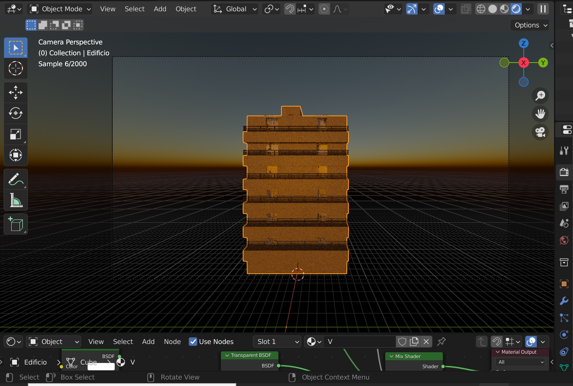Select the Move tool in toolbar

(x=16, y=92)
